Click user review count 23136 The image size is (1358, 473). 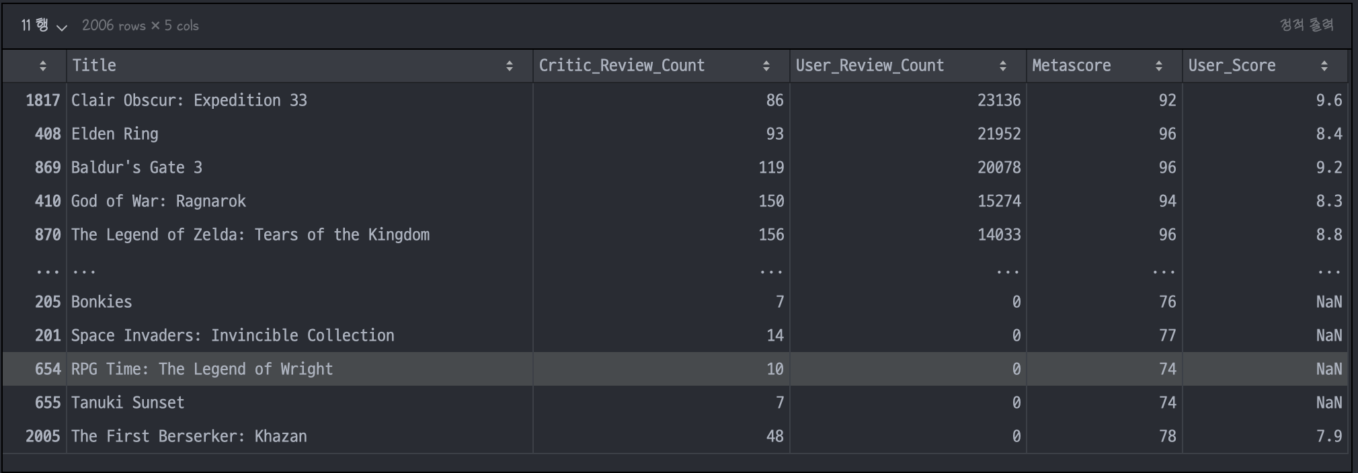[999, 100]
